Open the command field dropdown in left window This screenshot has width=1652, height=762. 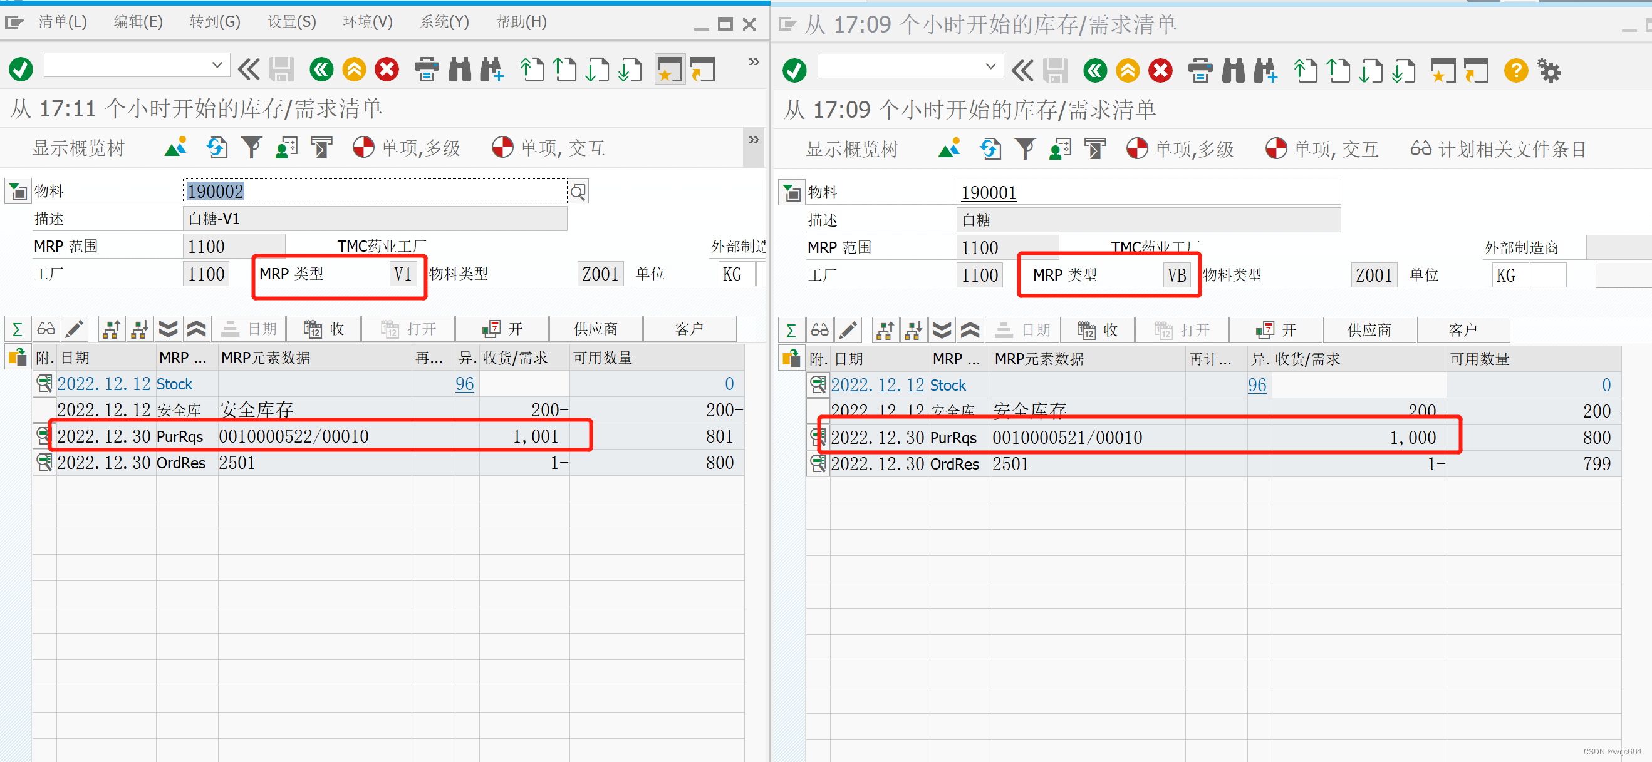click(217, 64)
